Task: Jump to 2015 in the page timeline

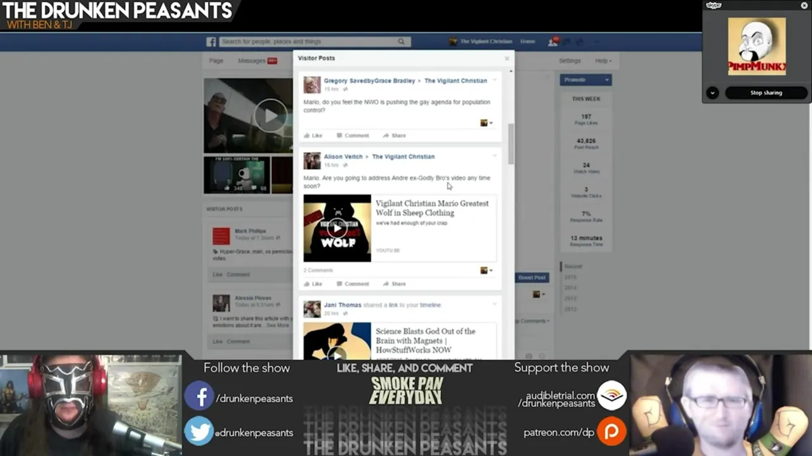Action: click(x=570, y=277)
